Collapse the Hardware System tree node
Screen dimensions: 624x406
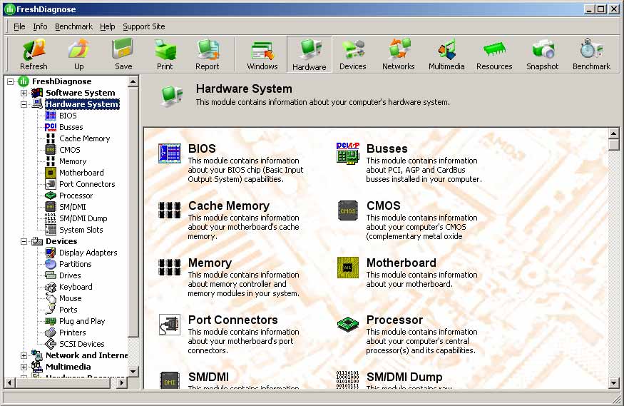tap(24, 104)
